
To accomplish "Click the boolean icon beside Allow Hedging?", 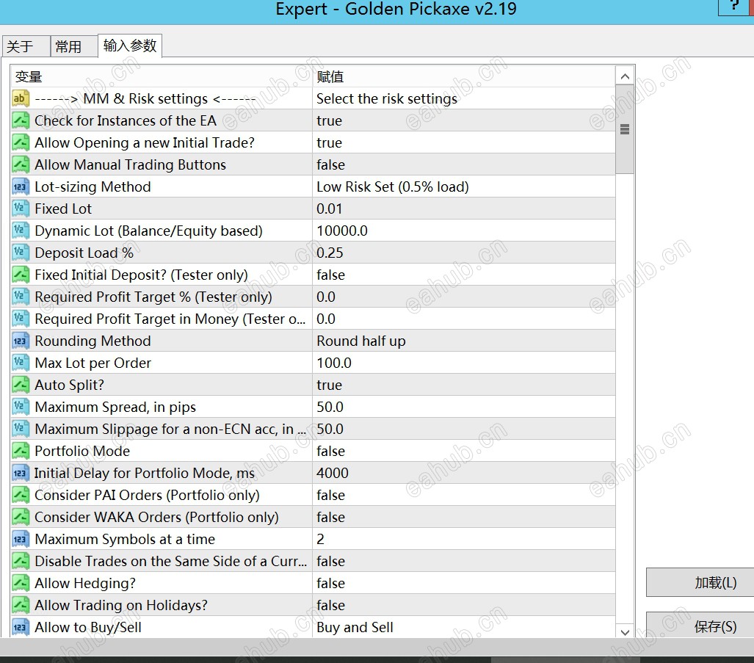I will [21, 583].
